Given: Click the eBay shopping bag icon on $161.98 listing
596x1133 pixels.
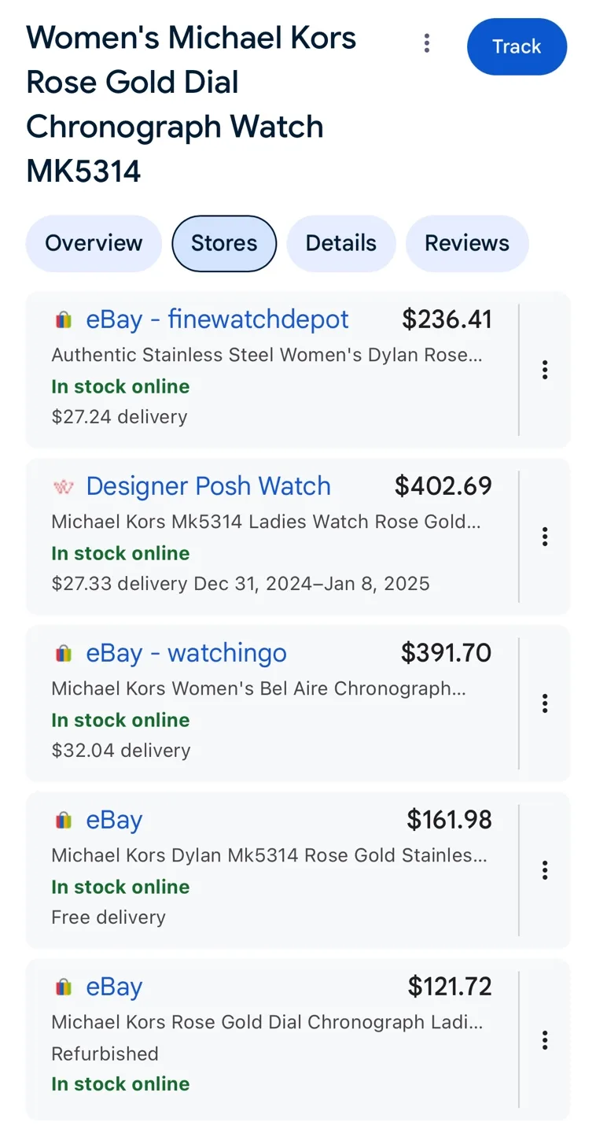Looking at the screenshot, I should 64,819.
